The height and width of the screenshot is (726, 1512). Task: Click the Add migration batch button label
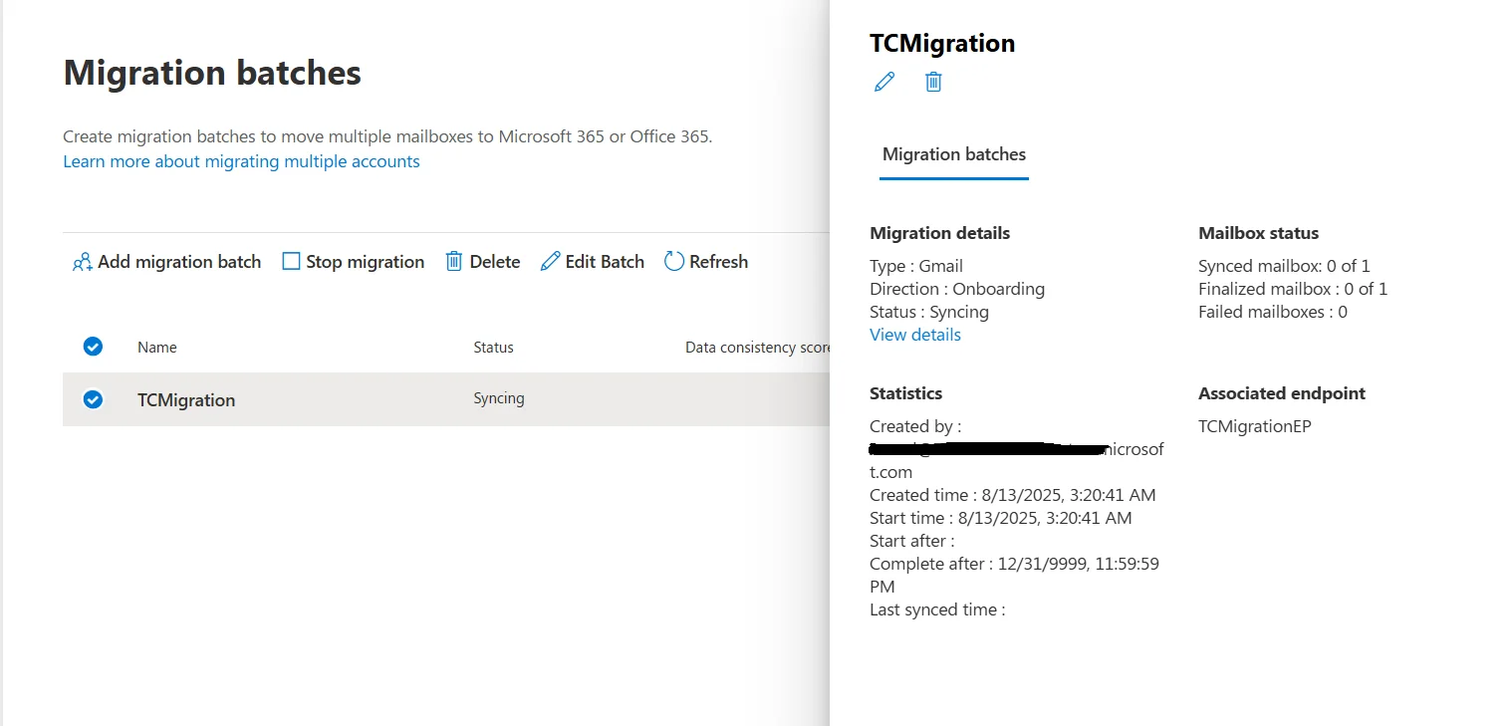coord(179,262)
